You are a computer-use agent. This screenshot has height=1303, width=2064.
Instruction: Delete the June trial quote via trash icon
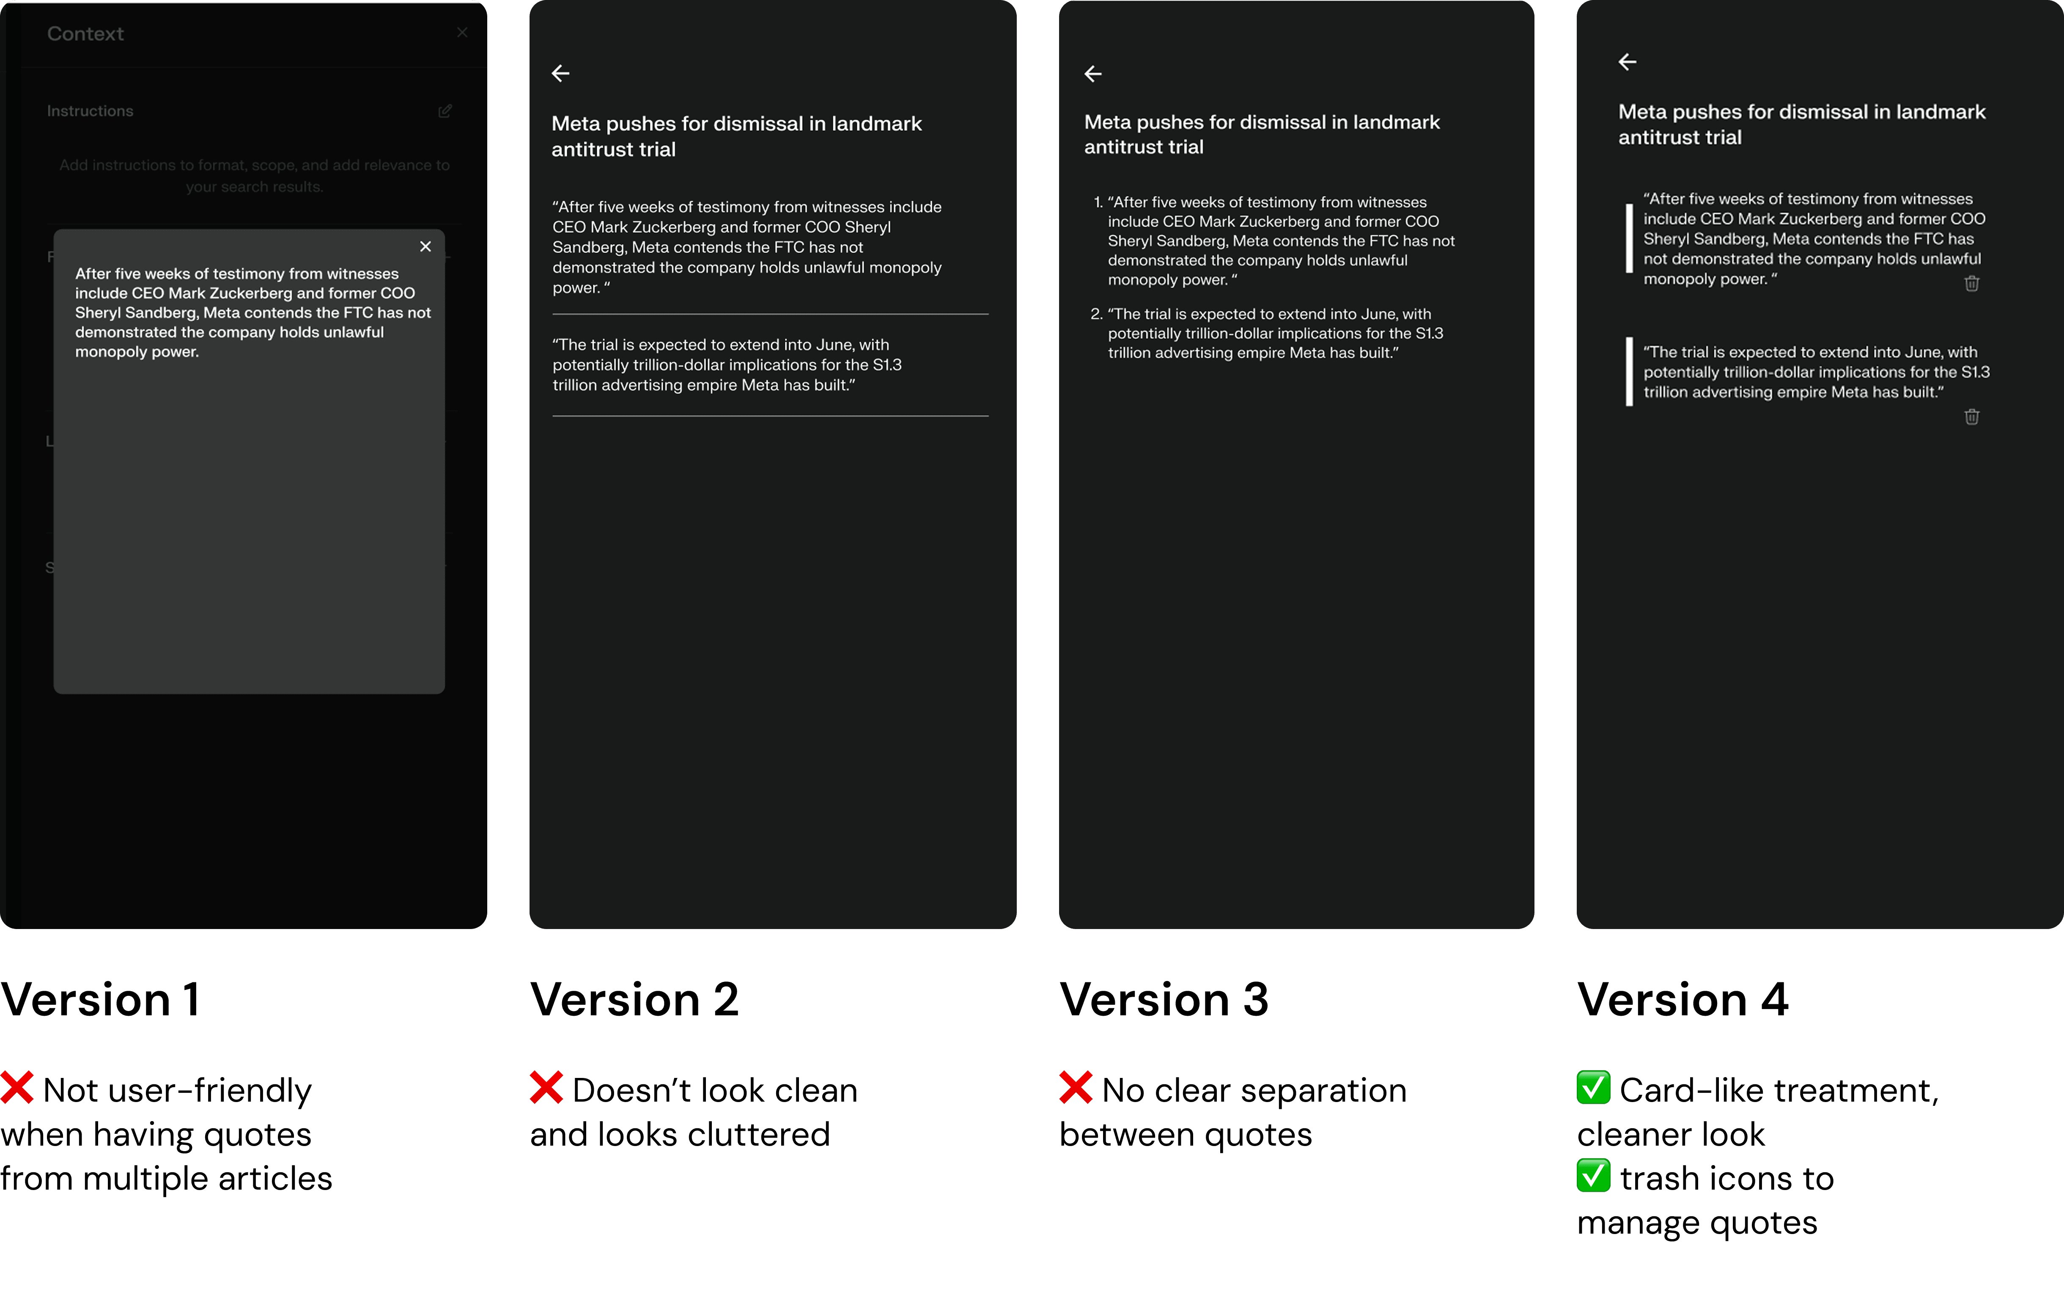point(1971,417)
